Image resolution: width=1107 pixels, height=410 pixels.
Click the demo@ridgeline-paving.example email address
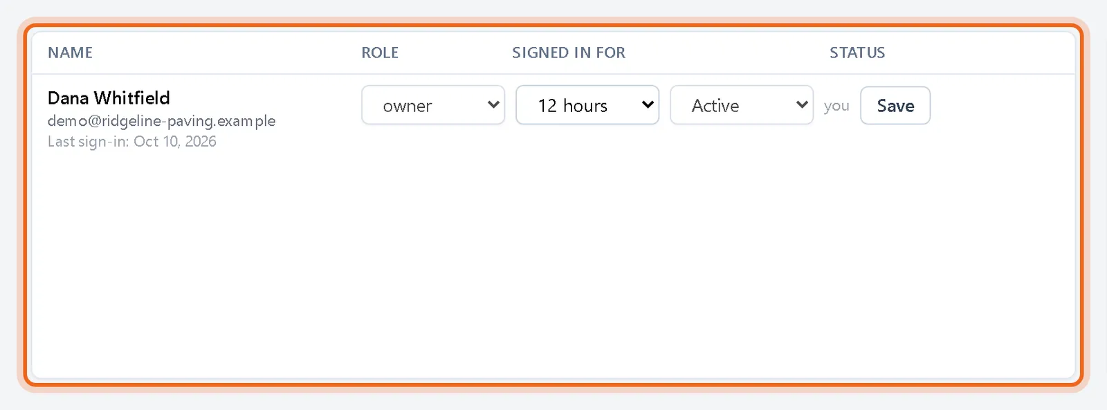[161, 121]
